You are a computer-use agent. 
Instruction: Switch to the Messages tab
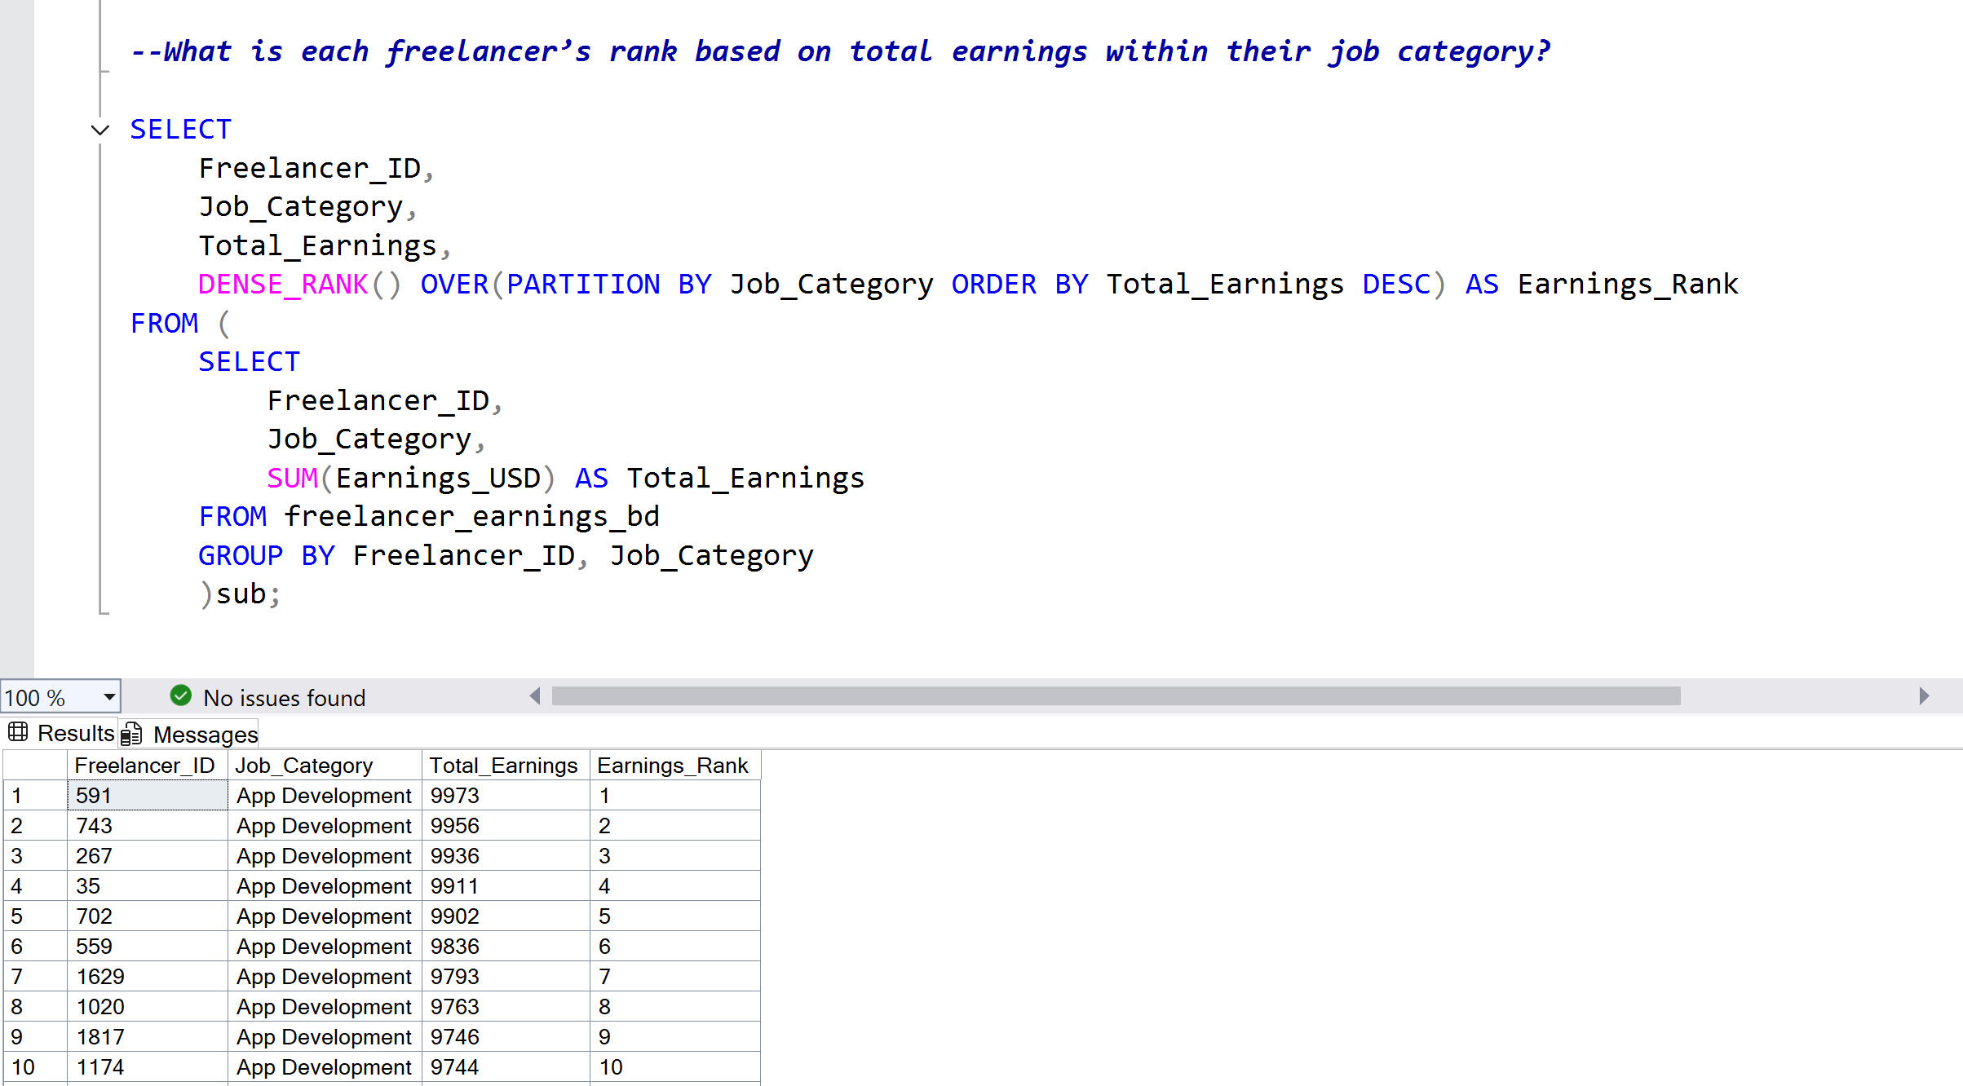205,735
